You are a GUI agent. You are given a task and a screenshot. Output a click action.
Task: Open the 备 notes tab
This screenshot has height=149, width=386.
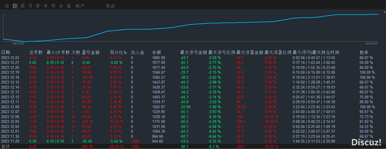click(x=69, y=6)
